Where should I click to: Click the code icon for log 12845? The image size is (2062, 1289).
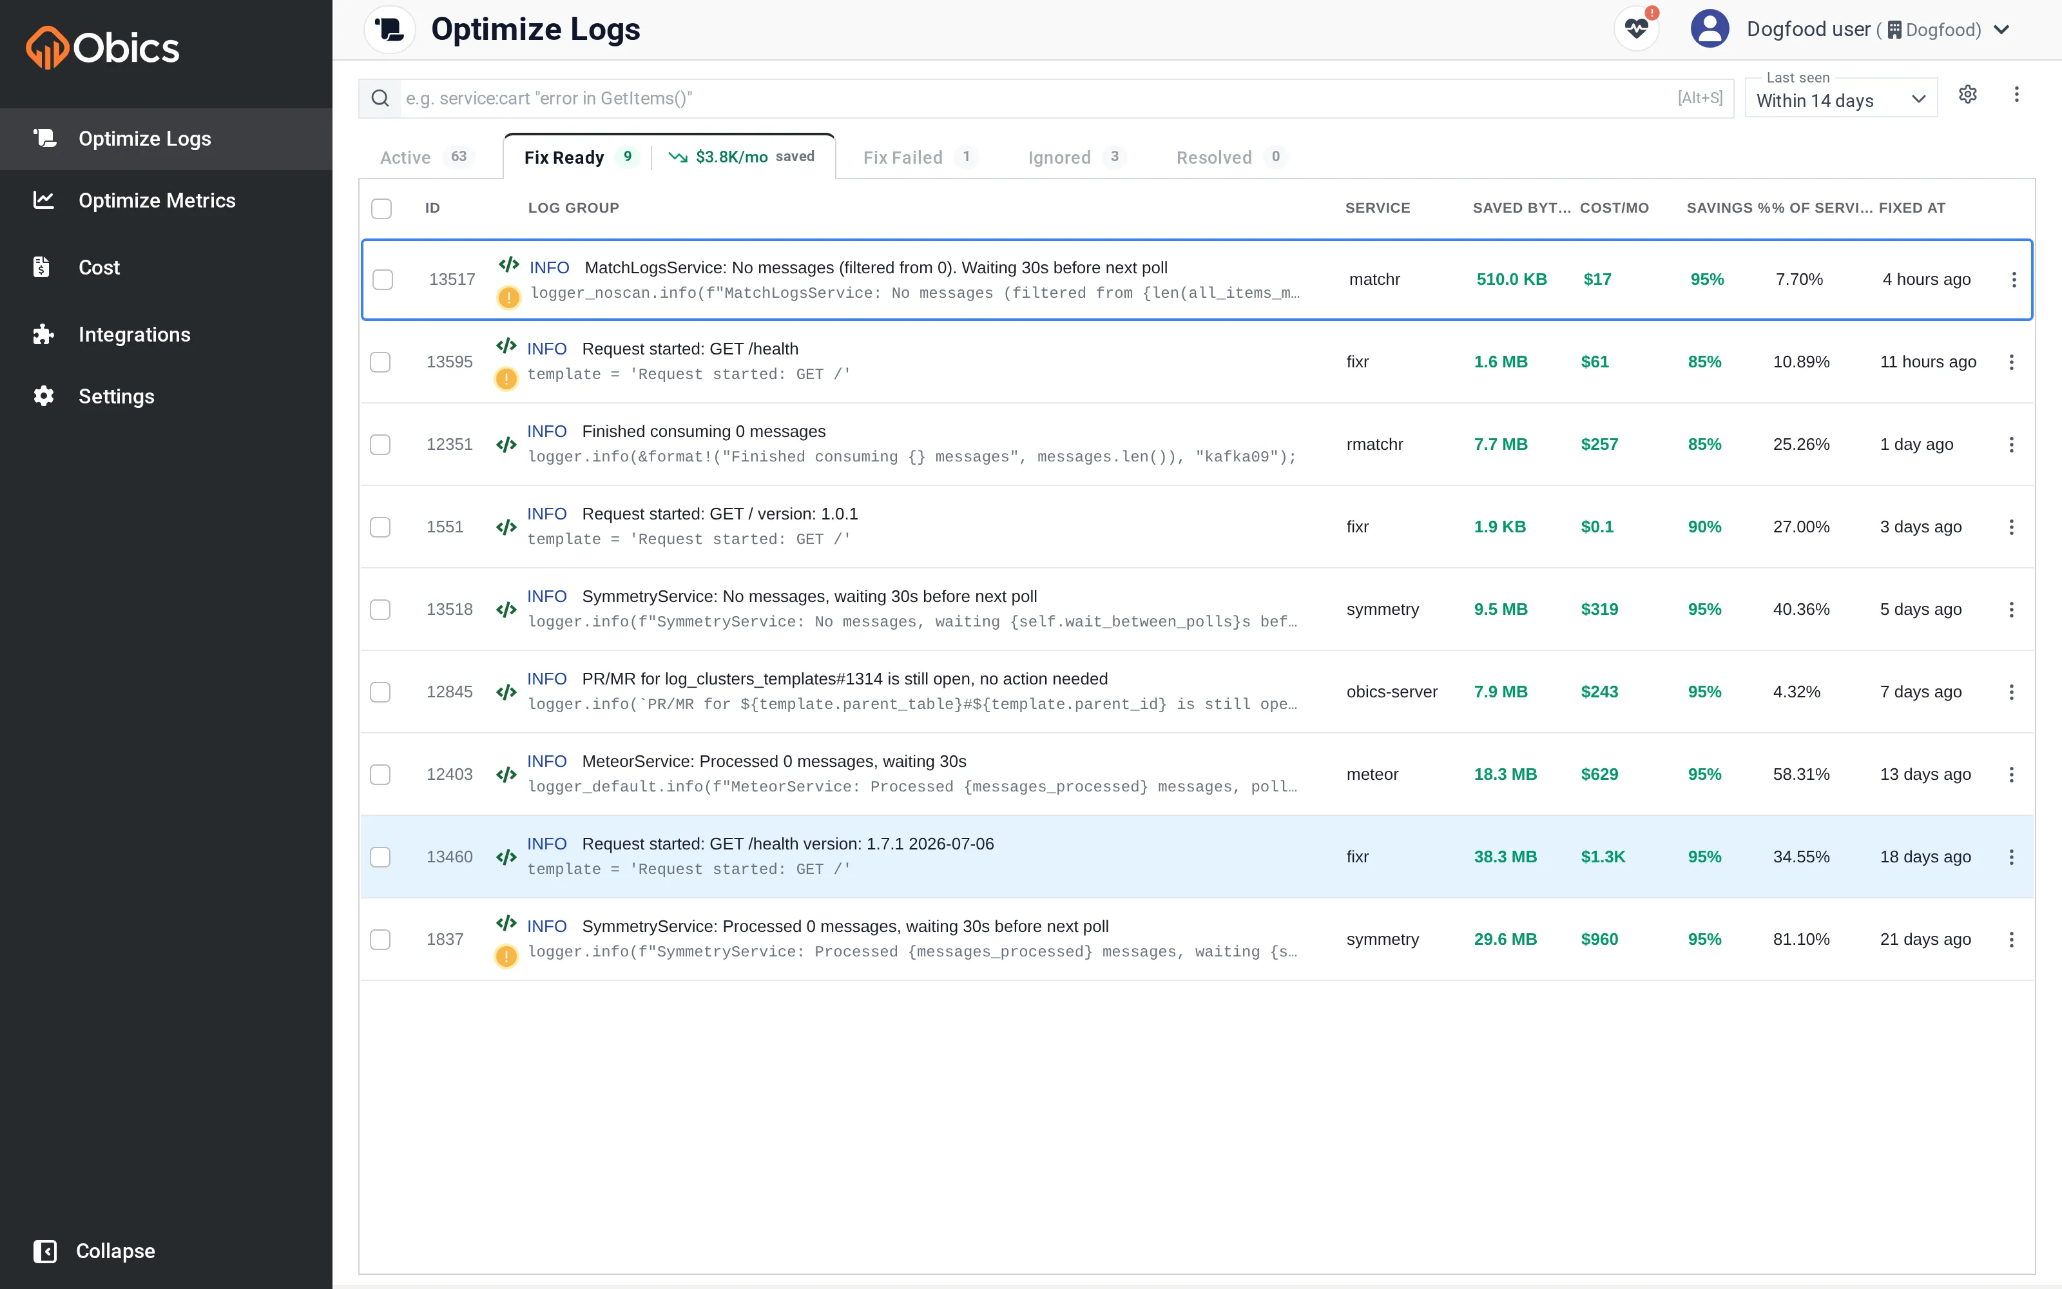coord(506,692)
